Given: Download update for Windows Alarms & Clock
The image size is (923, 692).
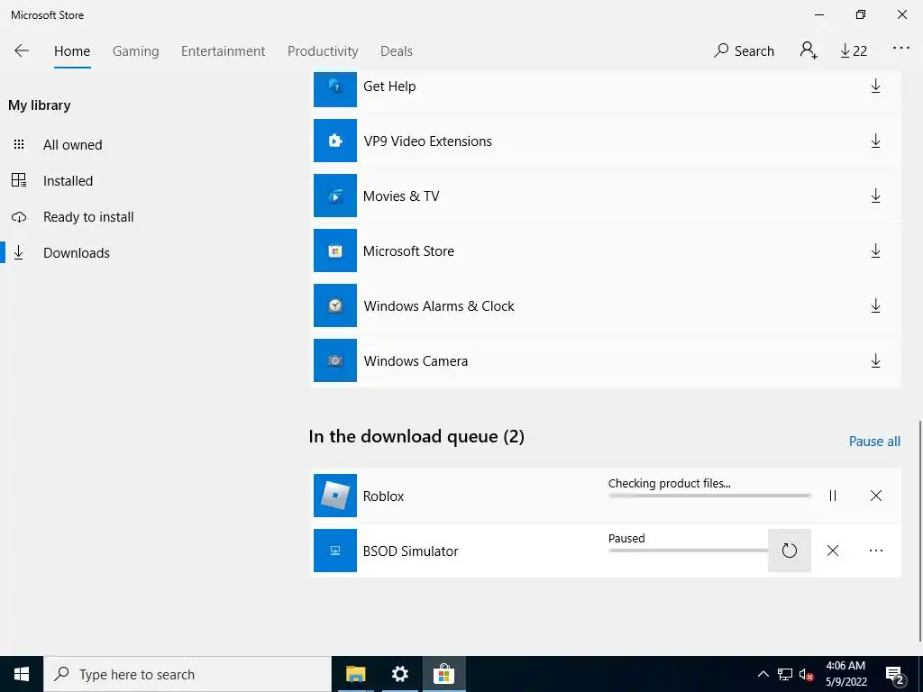Looking at the screenshot, I should (875, 306).
